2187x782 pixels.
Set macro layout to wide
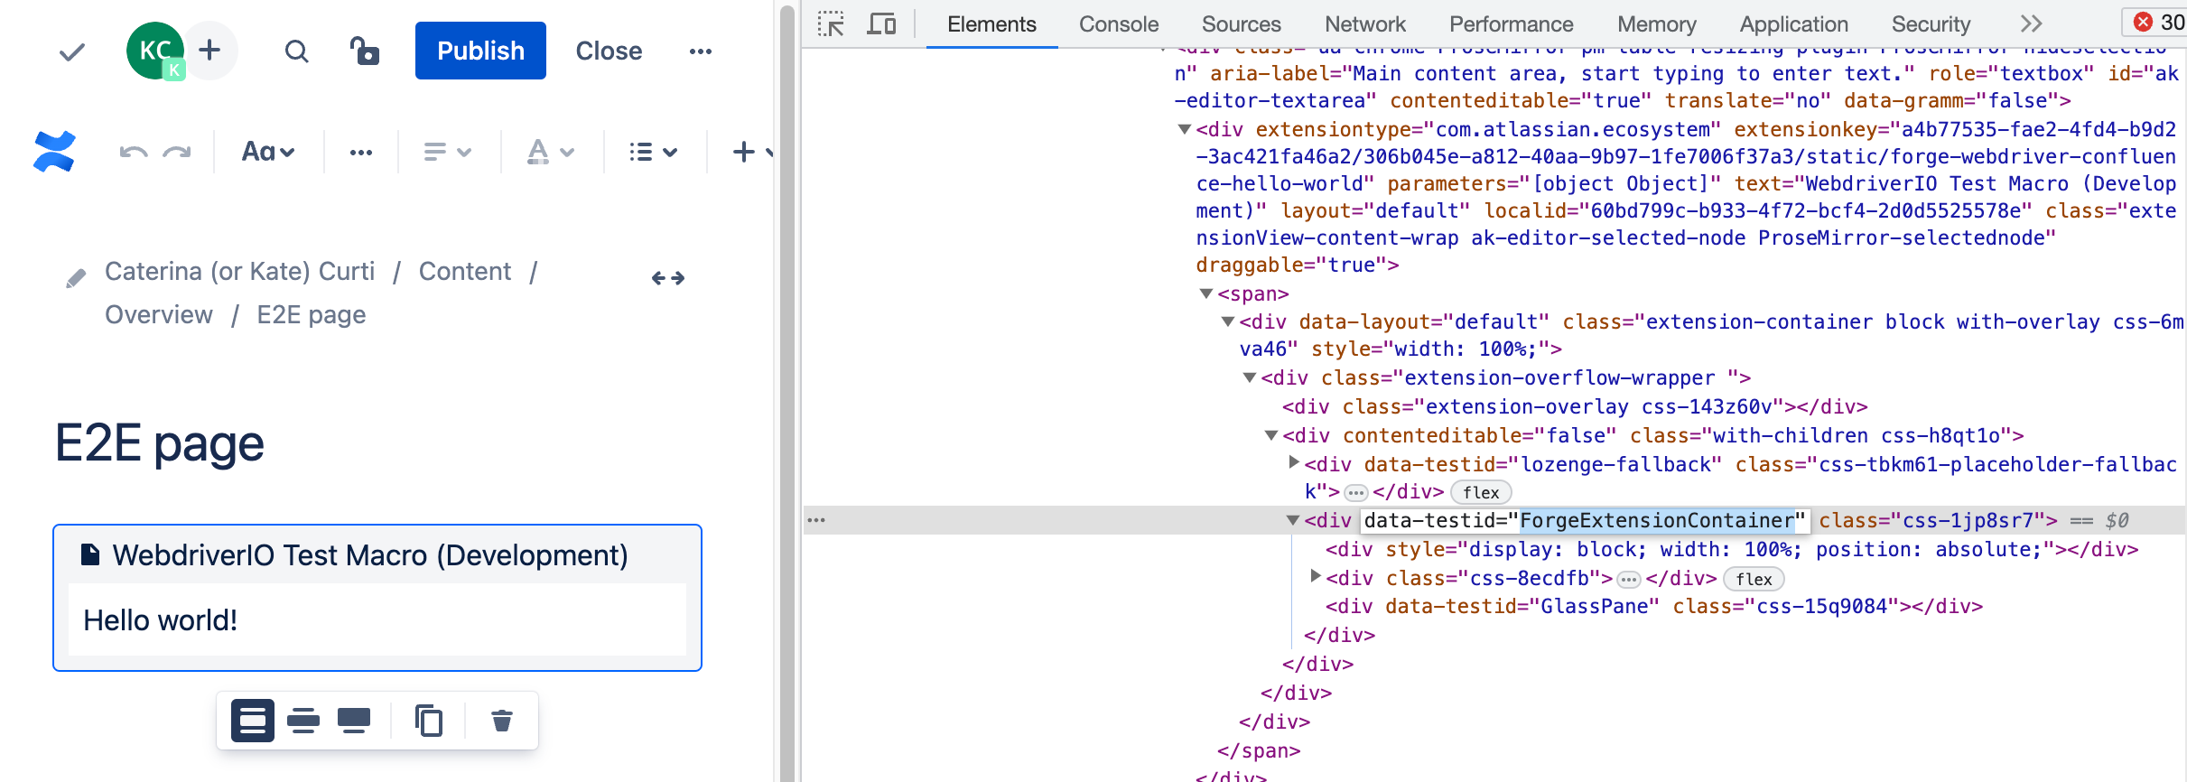303,721
